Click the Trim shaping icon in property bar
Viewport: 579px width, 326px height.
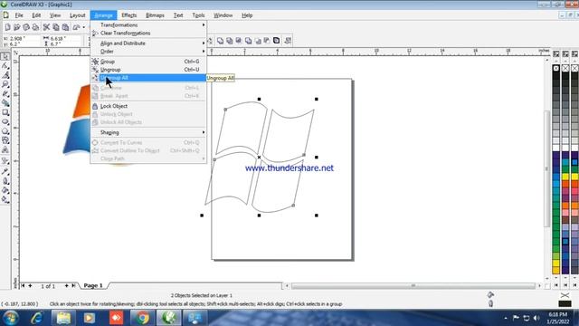point(230,41)
